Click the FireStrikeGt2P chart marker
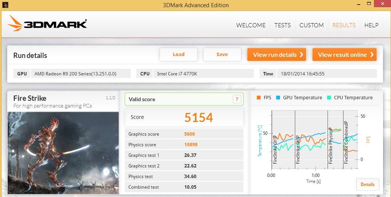 (298, 150)
